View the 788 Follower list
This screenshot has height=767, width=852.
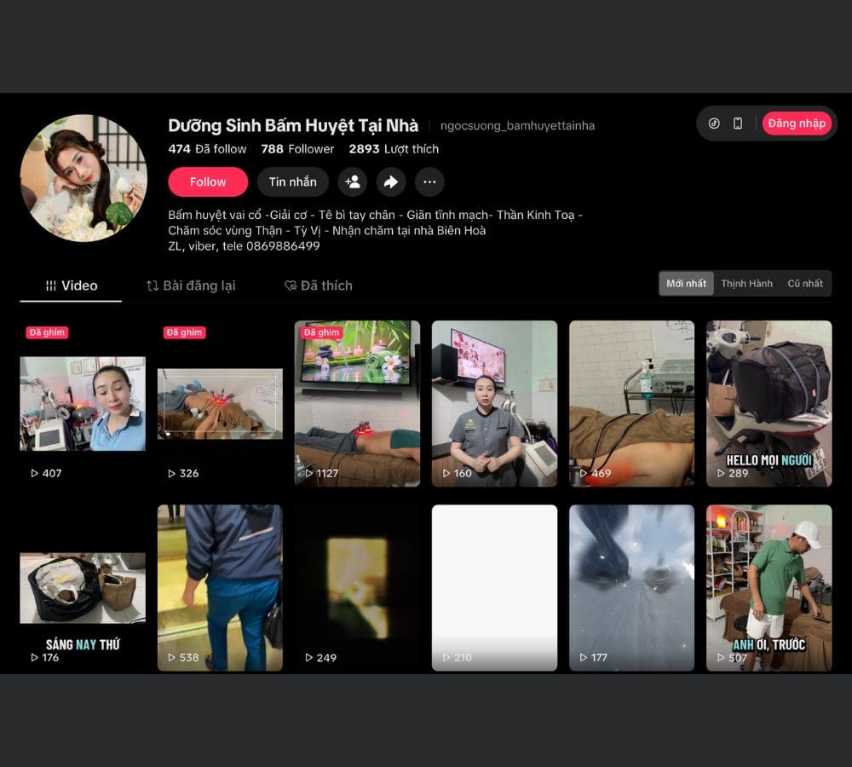click(x=297, y=149)
